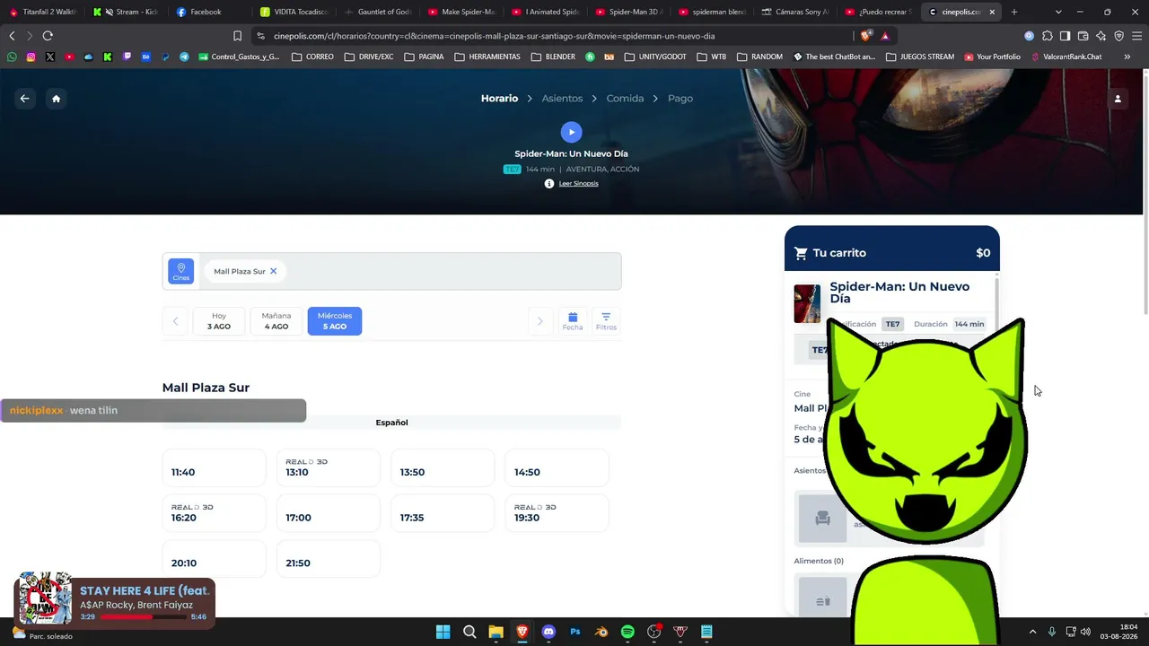This screenshot has width=1149, height=646.
Task: Remove the Mall Plaza Sur cinema chip
Action: click(x=274, y=271)
